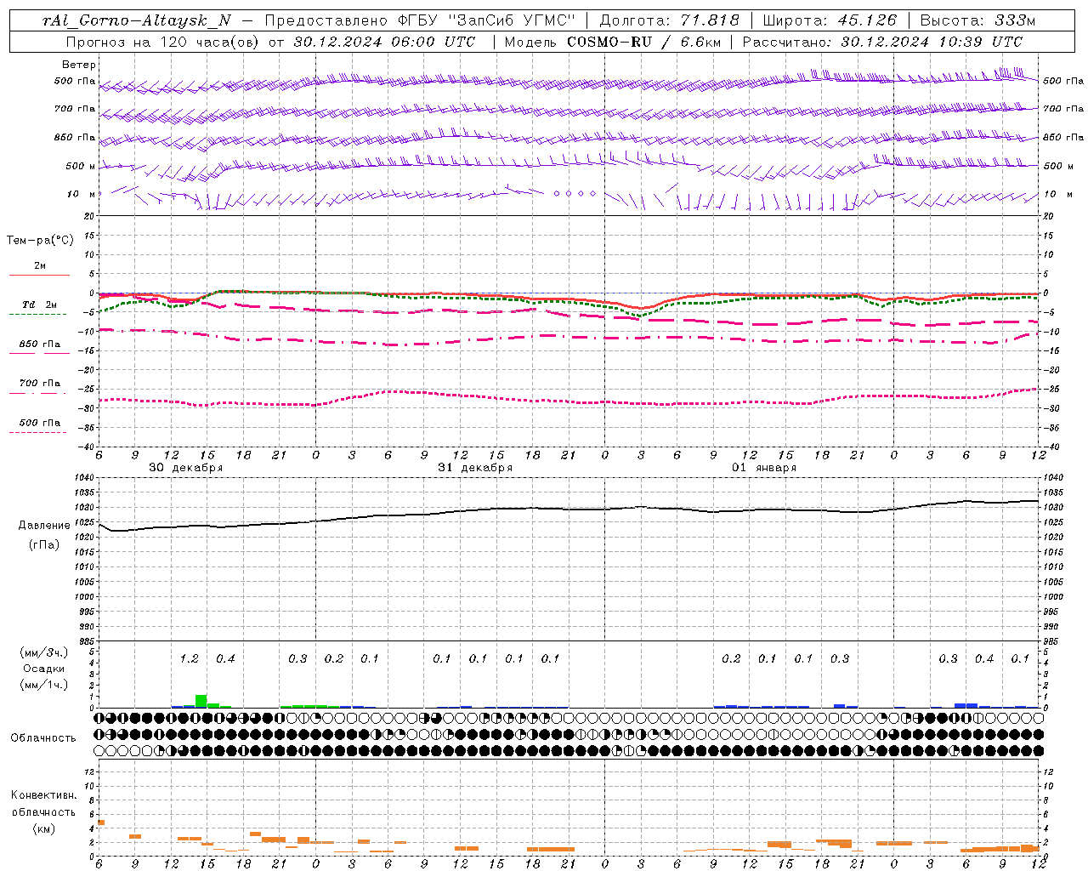The width and height of the screenshot is (1088, 871).
Task: Select the station title rAl_Gorno-Altaysk_N
Action: (x=136, y=20)
